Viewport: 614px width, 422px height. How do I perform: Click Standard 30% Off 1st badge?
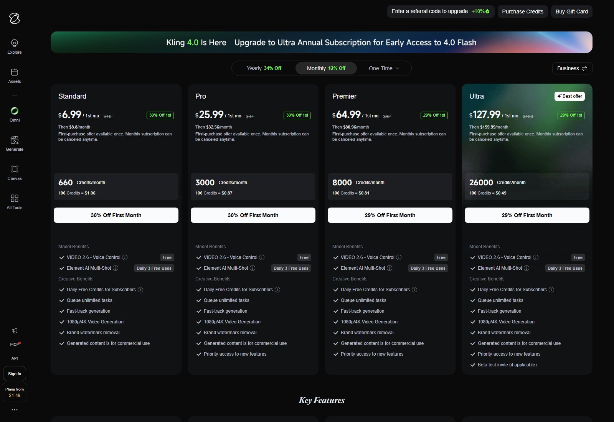tap(160, 115)
